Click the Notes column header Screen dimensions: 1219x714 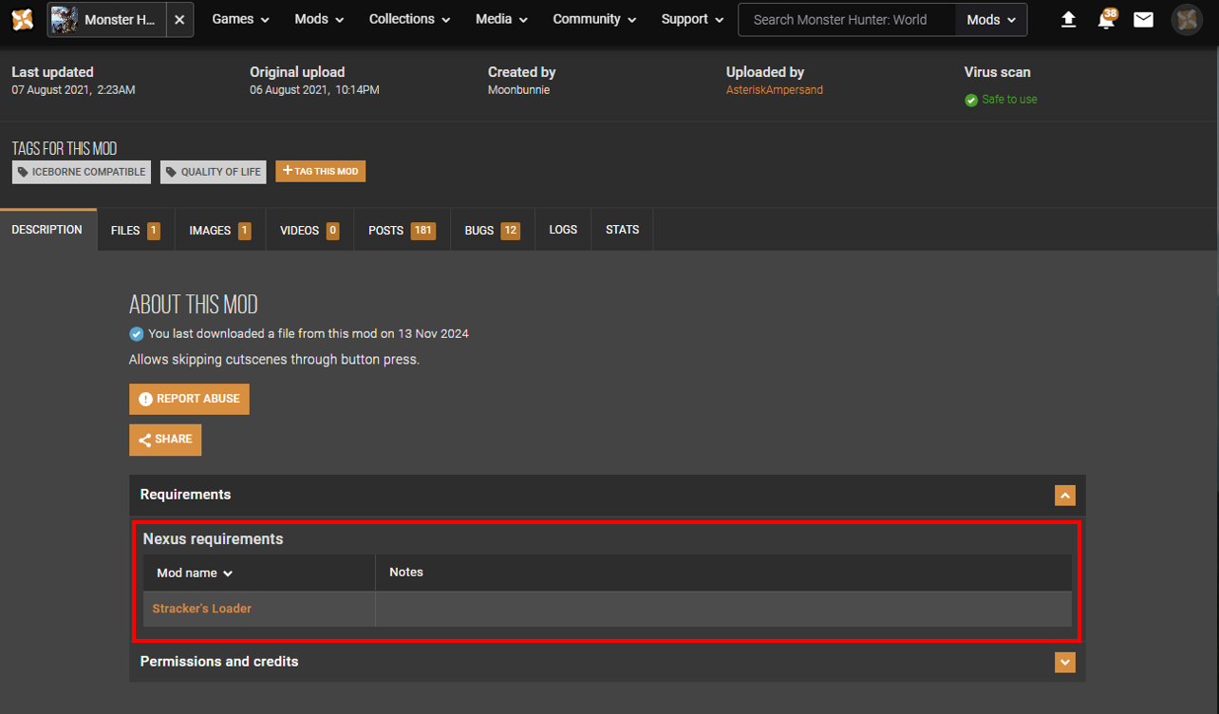pos(406,573)
